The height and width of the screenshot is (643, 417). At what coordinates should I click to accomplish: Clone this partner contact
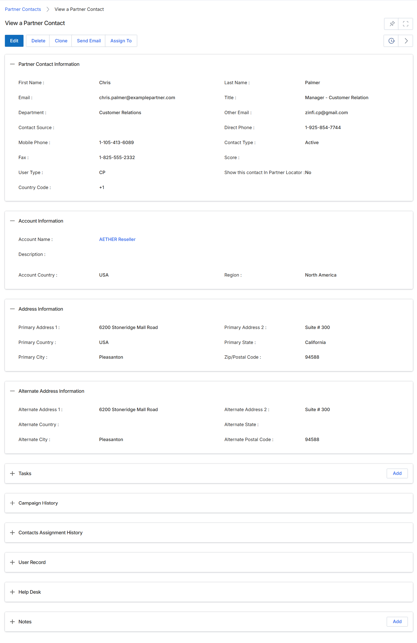61,41
